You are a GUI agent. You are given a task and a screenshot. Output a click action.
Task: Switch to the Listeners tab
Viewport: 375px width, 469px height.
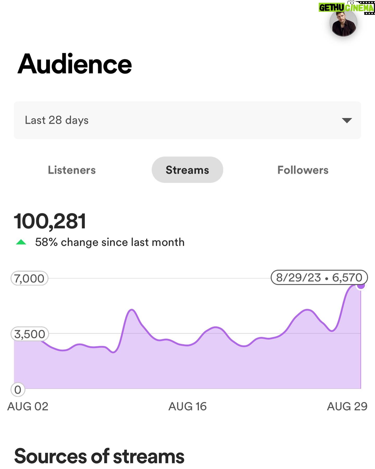72,170
